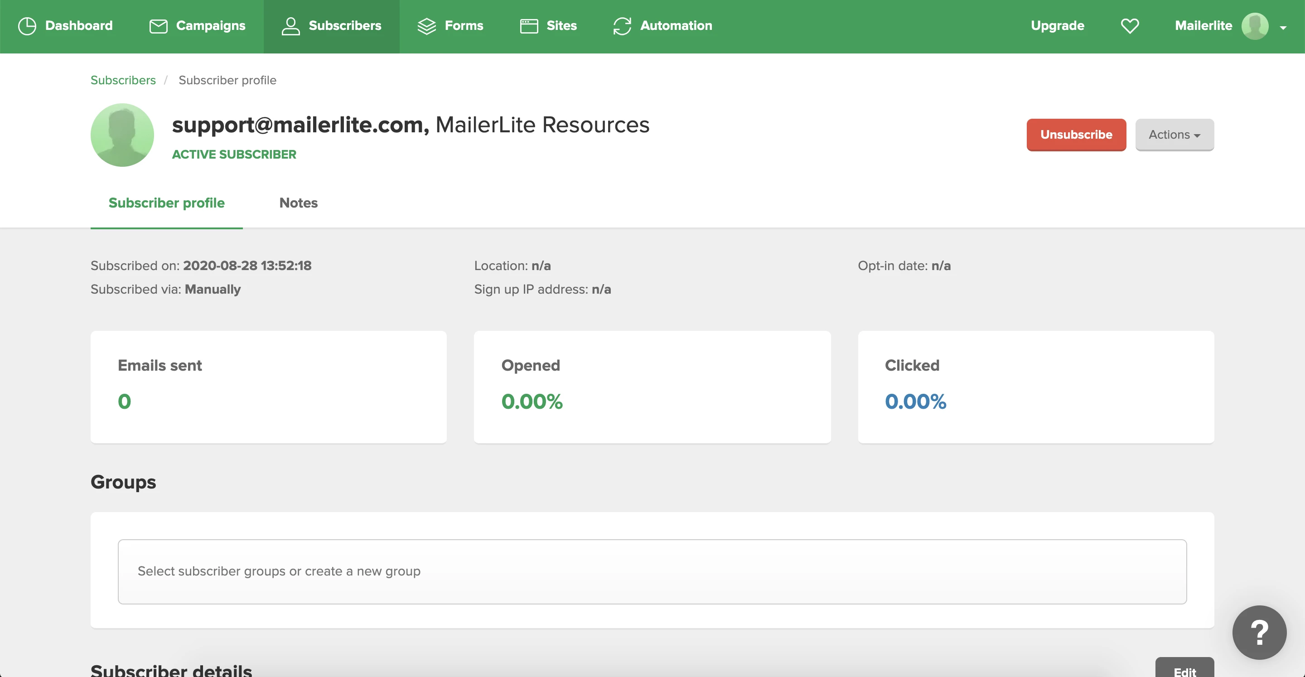Screen dimensions: 1305x677
Task: Click the large subscriber profile avatar
Action: [x=122, y=135]
